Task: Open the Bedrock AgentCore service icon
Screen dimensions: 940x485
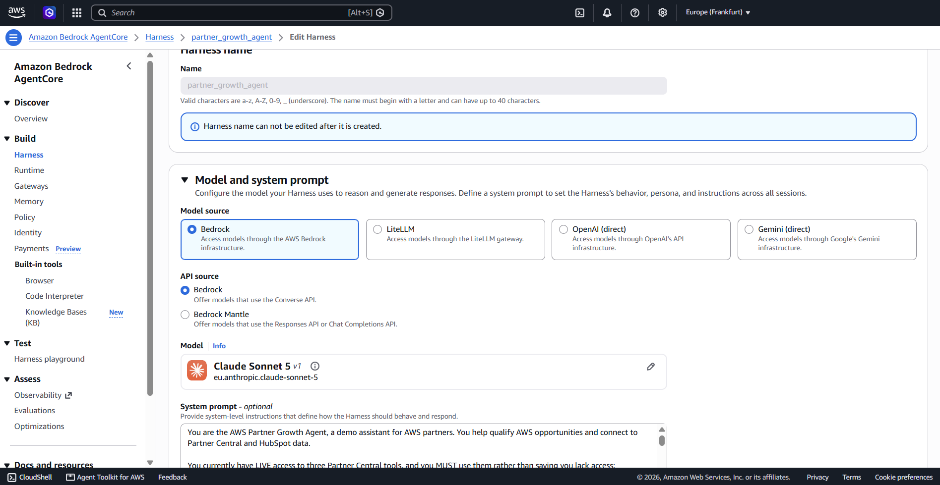Action: click(x=49, y=12)
